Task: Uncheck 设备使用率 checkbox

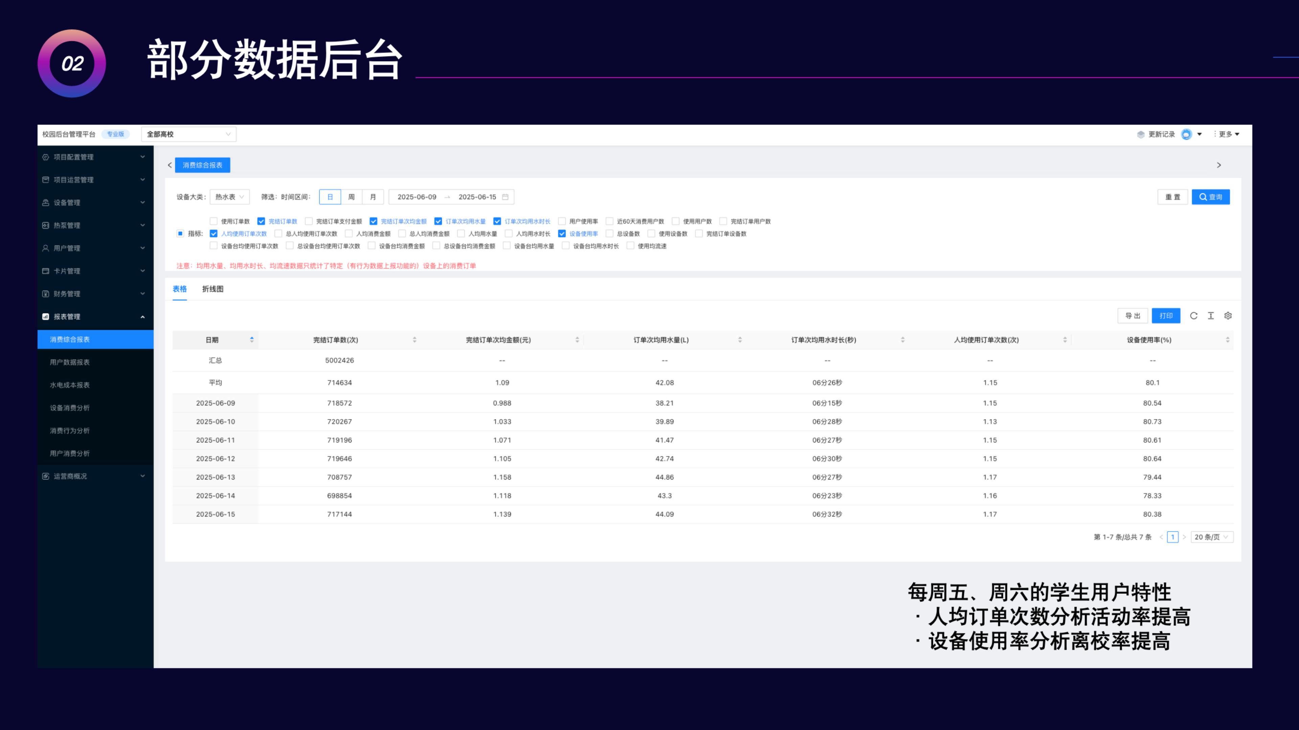Action: (562, 234)
